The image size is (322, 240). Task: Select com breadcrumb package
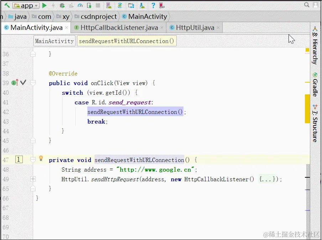[x=42, y=16]
